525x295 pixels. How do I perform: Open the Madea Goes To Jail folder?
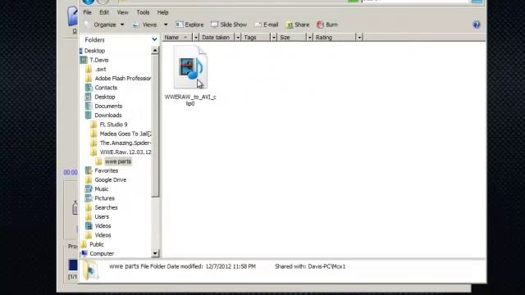click(126, 134)
